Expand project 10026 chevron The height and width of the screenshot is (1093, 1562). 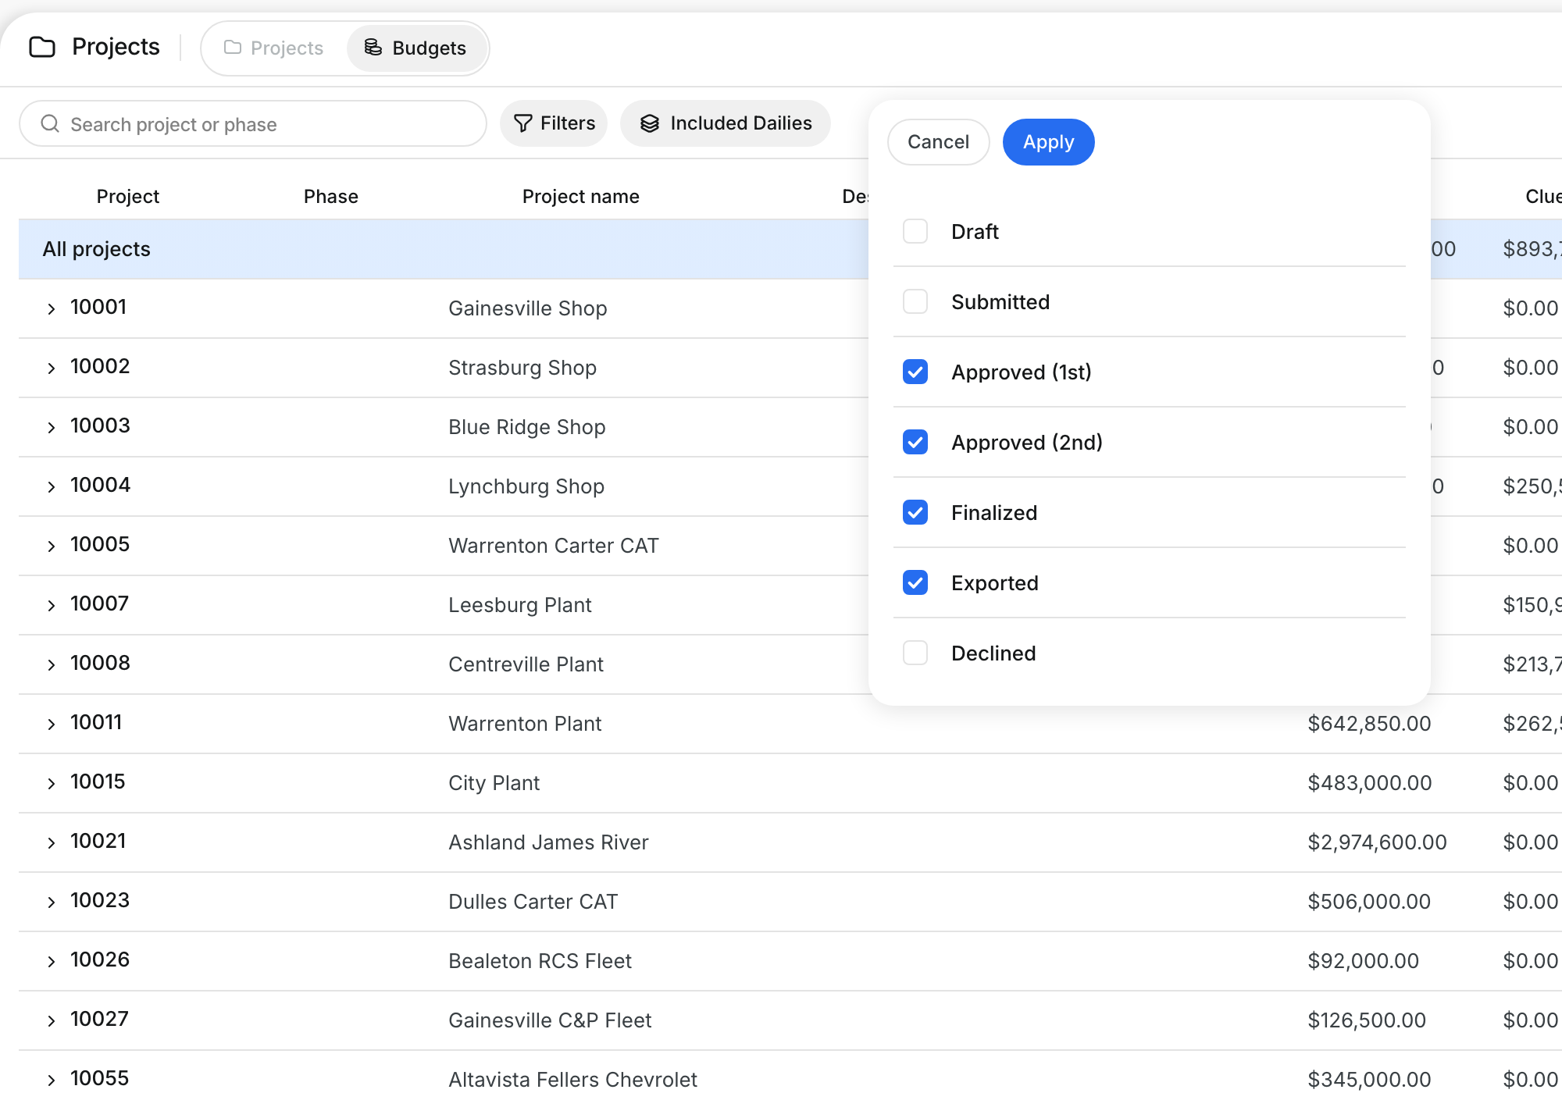pyautogui.click(x=52, y=962)
